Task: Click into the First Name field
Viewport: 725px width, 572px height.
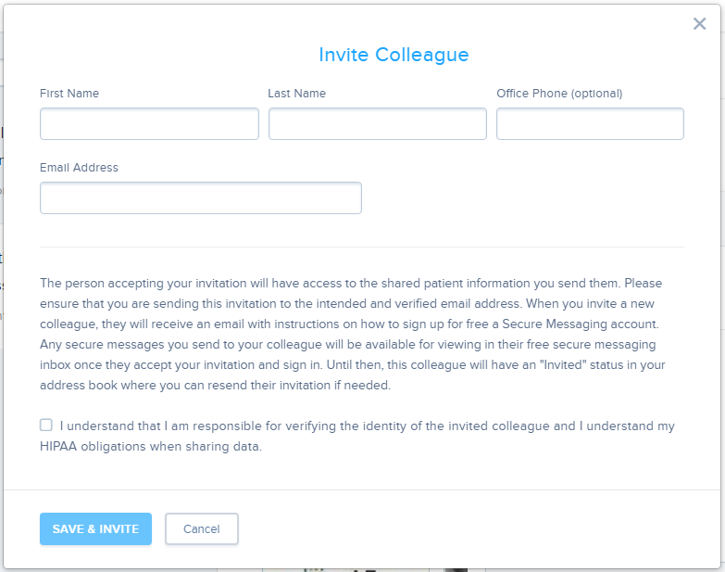Action: point(149,123)
